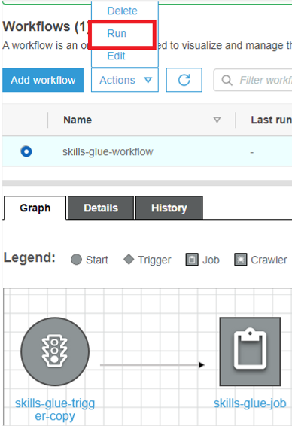Choose Delete from the Actions menu
Image resolution: width=292 pixels, height=429 pixels.
[123, 11]
